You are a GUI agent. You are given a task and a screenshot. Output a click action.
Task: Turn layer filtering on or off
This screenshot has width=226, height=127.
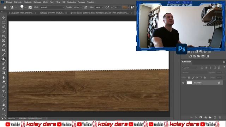tap(224, 67)
